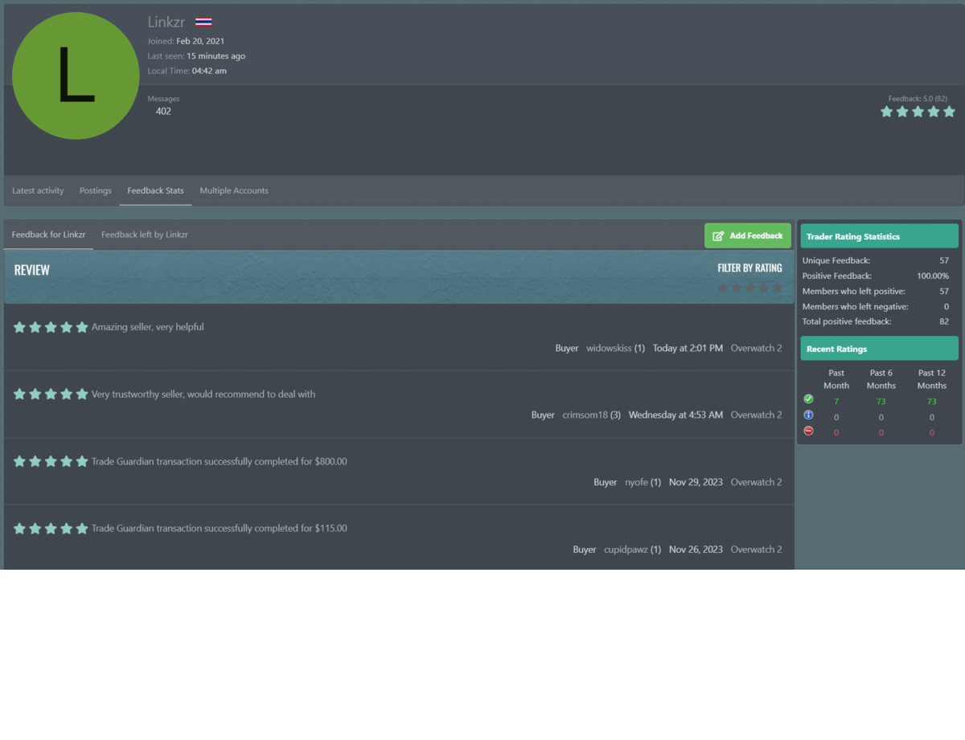The image size is (965, 740).
Task: Open nyofe user profile link
Action: (x=636, y=482)
